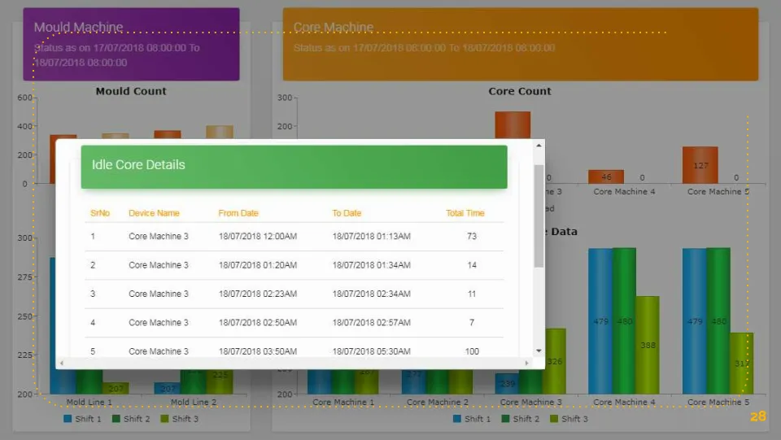Select To Date 18/07/2018 05:30AM cell
Image resolution: width=781 pixels, height=440 pixels.
[372, 351]
